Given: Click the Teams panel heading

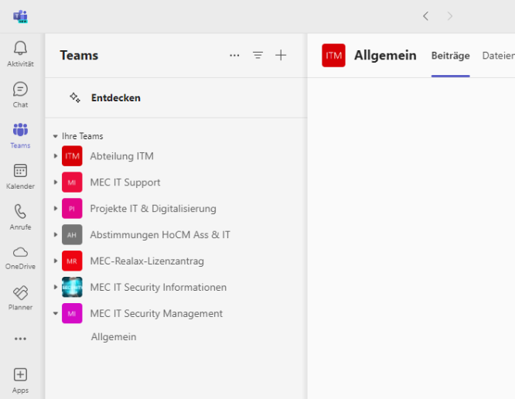Looking at the screenshot, I should coord(79,55).
